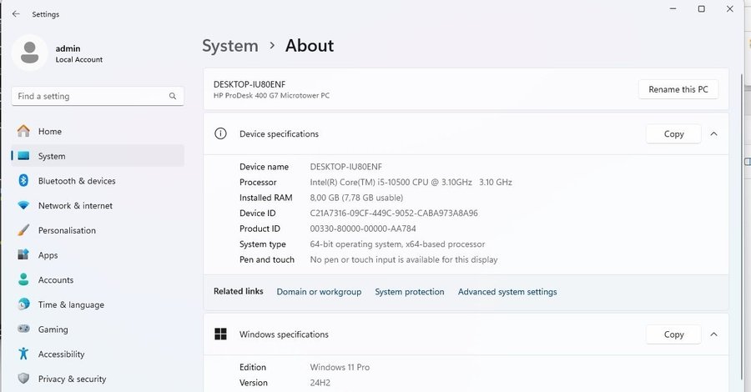Select System in the sidebar
Image resolution: width=751 pixels, height=392 pixels.
click(51, 156)
